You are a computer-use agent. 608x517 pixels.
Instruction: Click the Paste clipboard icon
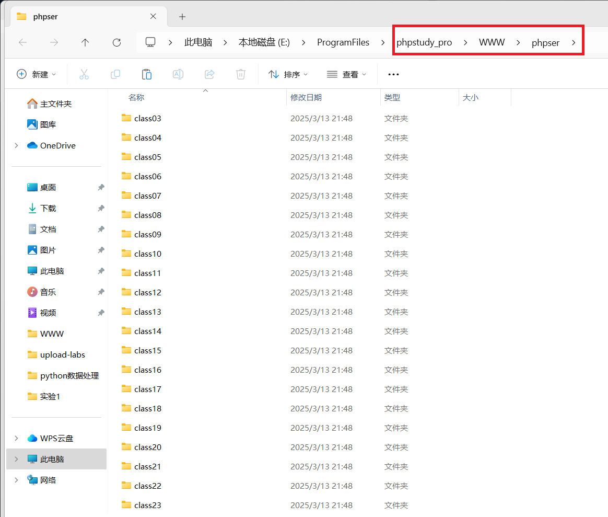[147, 74]
